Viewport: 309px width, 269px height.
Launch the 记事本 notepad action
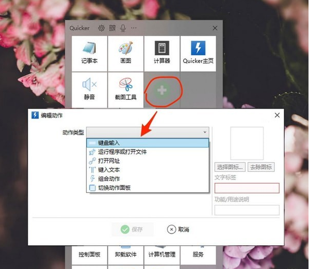(x=89, y=54)
